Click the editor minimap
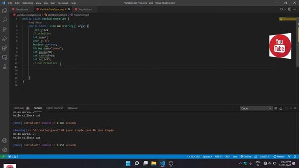The height and width of the screenshot is (168, 299). [287, 19]
